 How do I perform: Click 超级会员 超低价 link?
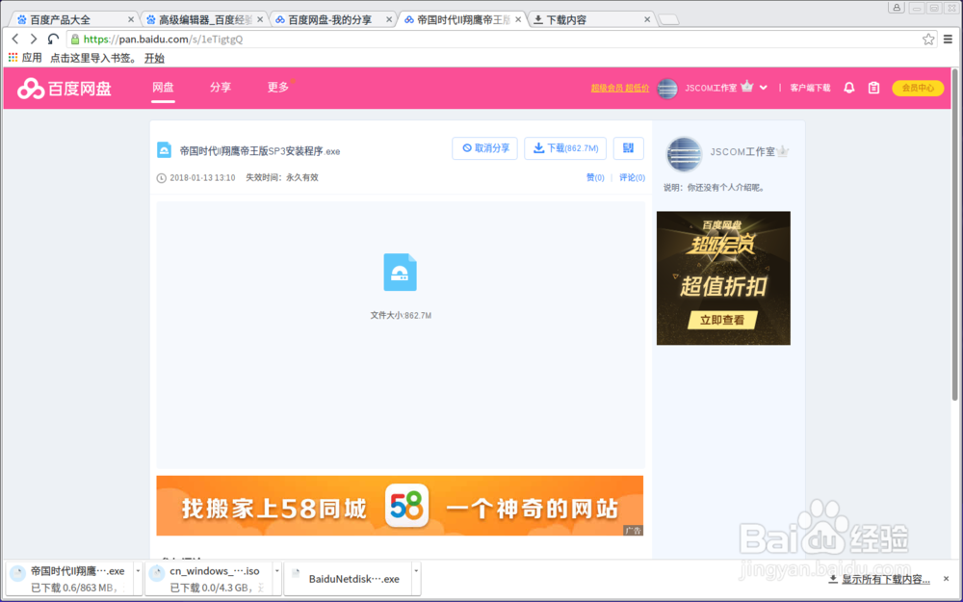619,88
